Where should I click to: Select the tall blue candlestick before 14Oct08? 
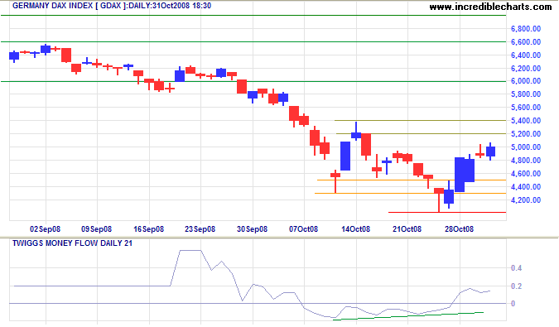tap(345, 156)
